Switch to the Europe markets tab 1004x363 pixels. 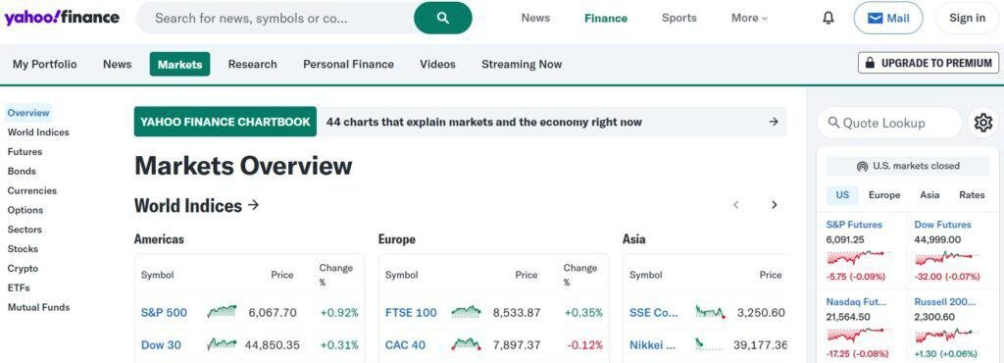click(884, 195)
